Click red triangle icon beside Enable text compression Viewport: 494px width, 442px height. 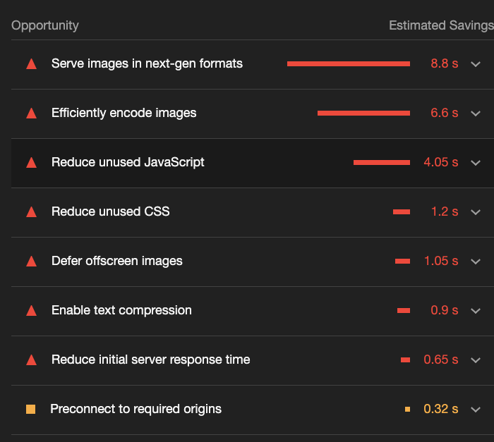click(x=31, y=311)
